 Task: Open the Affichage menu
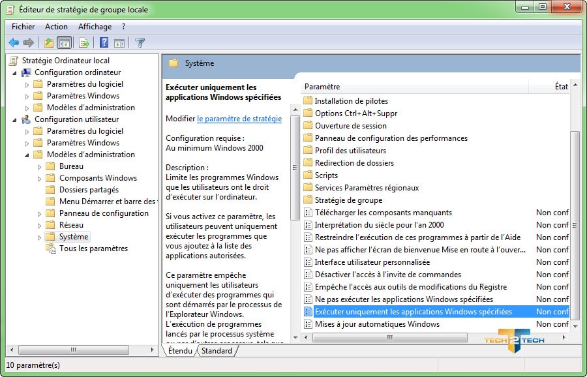coord(95,27)
